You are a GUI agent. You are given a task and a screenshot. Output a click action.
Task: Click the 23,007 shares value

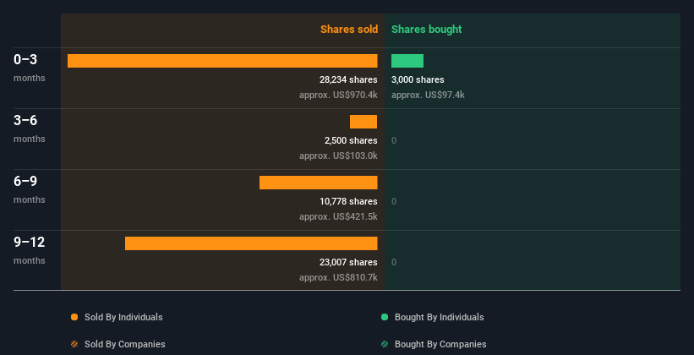pos(348,263)
